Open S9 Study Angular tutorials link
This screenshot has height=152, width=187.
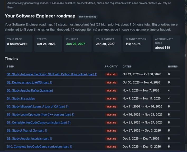30,138
